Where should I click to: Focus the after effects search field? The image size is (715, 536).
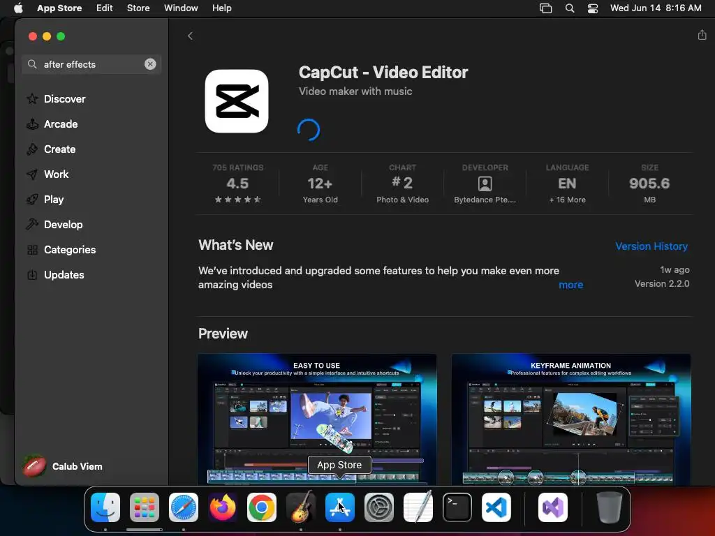click(91, 64)
